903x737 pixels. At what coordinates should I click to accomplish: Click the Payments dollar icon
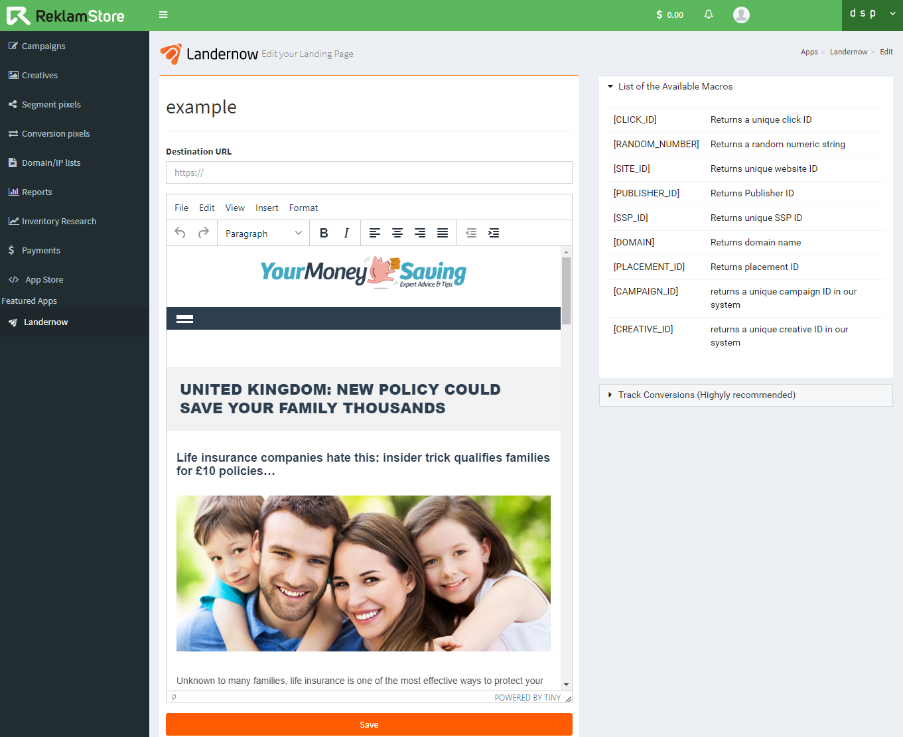point(11,250)
